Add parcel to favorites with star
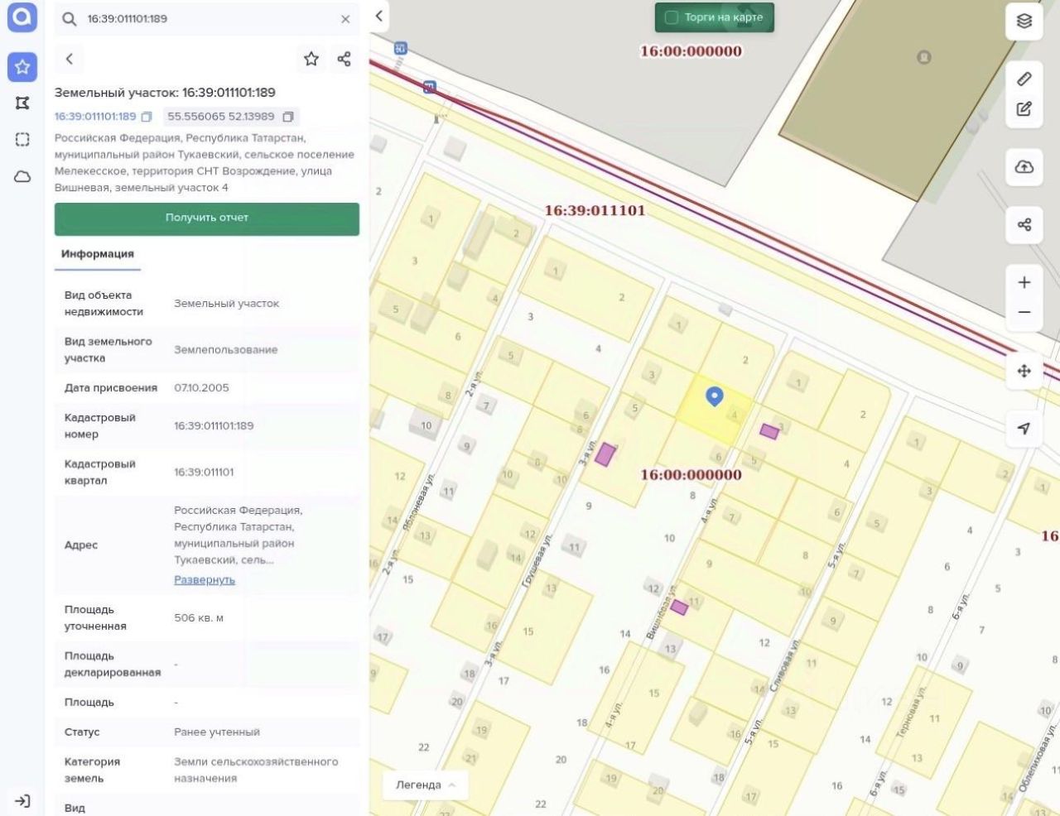 point(311,59)
